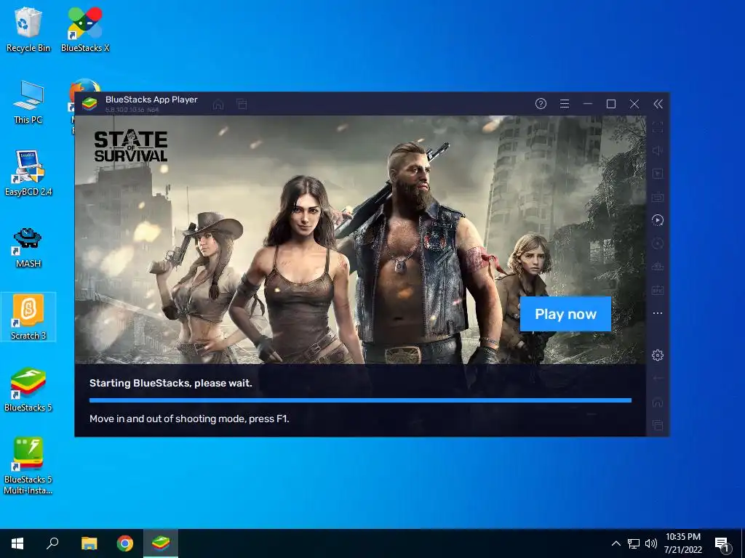The image size is (745, 558).
Task: Collapse the BlueStacks side toolbar
Action: (x=658, y=104)
